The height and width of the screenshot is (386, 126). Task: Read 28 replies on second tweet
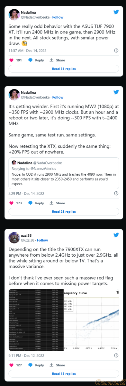[64, 212]
